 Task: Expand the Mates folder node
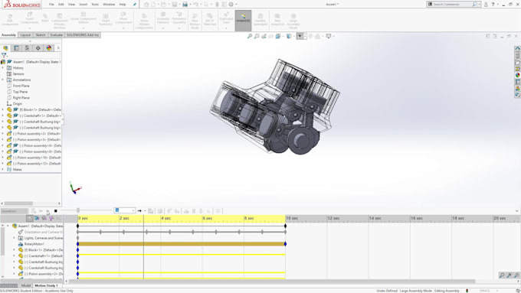tap(2, 169)
